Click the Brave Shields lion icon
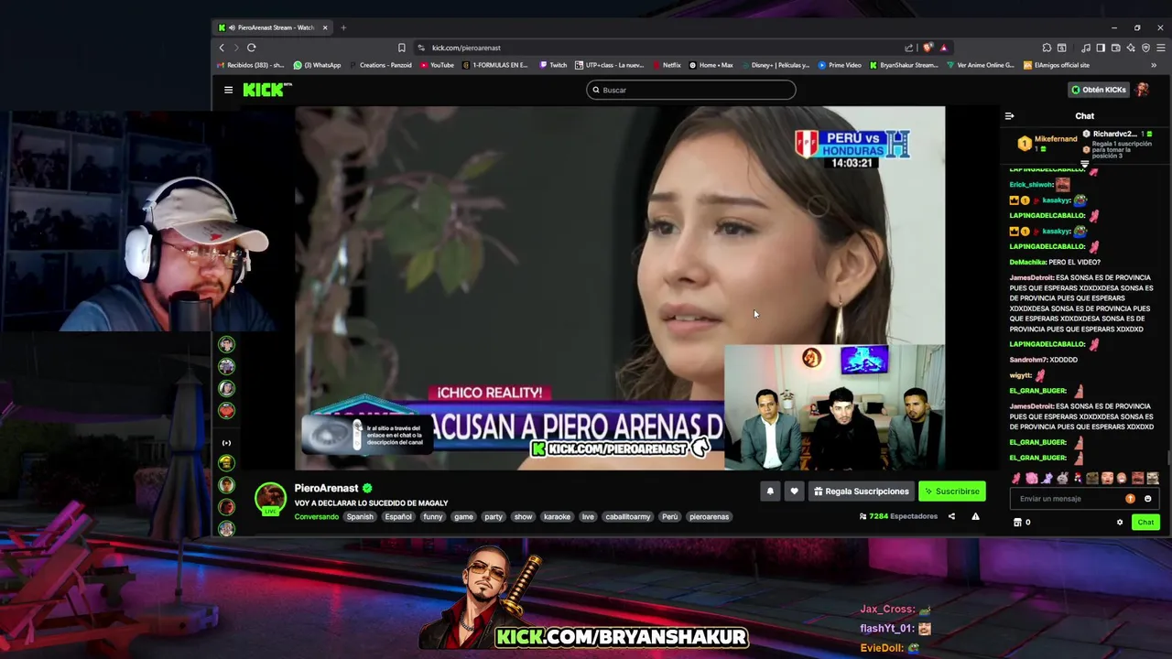1172x659 pixels. [x=928, y=48]
